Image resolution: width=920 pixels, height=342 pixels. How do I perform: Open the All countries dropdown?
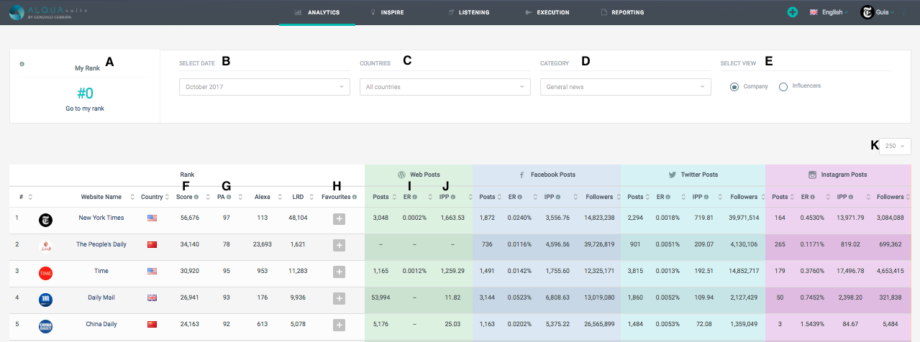[x=445, y=87]
